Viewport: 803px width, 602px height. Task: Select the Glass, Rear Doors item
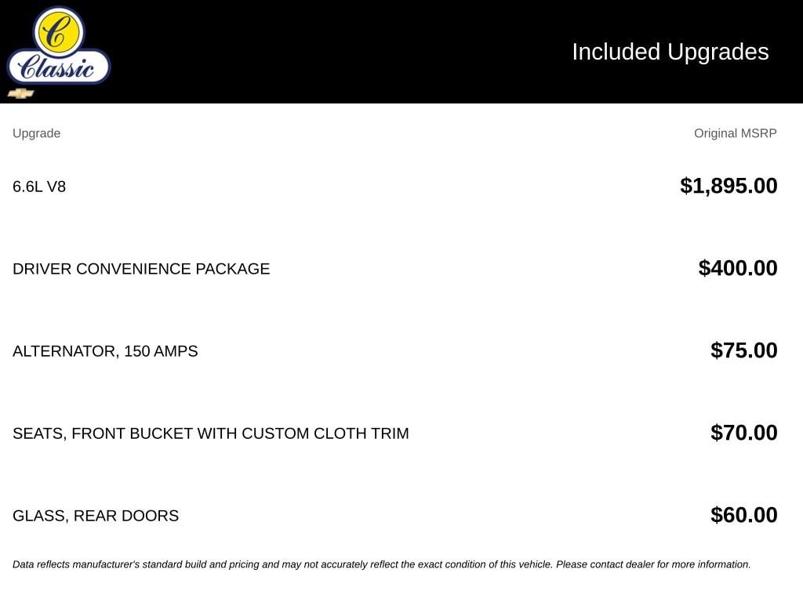point(95,516)
